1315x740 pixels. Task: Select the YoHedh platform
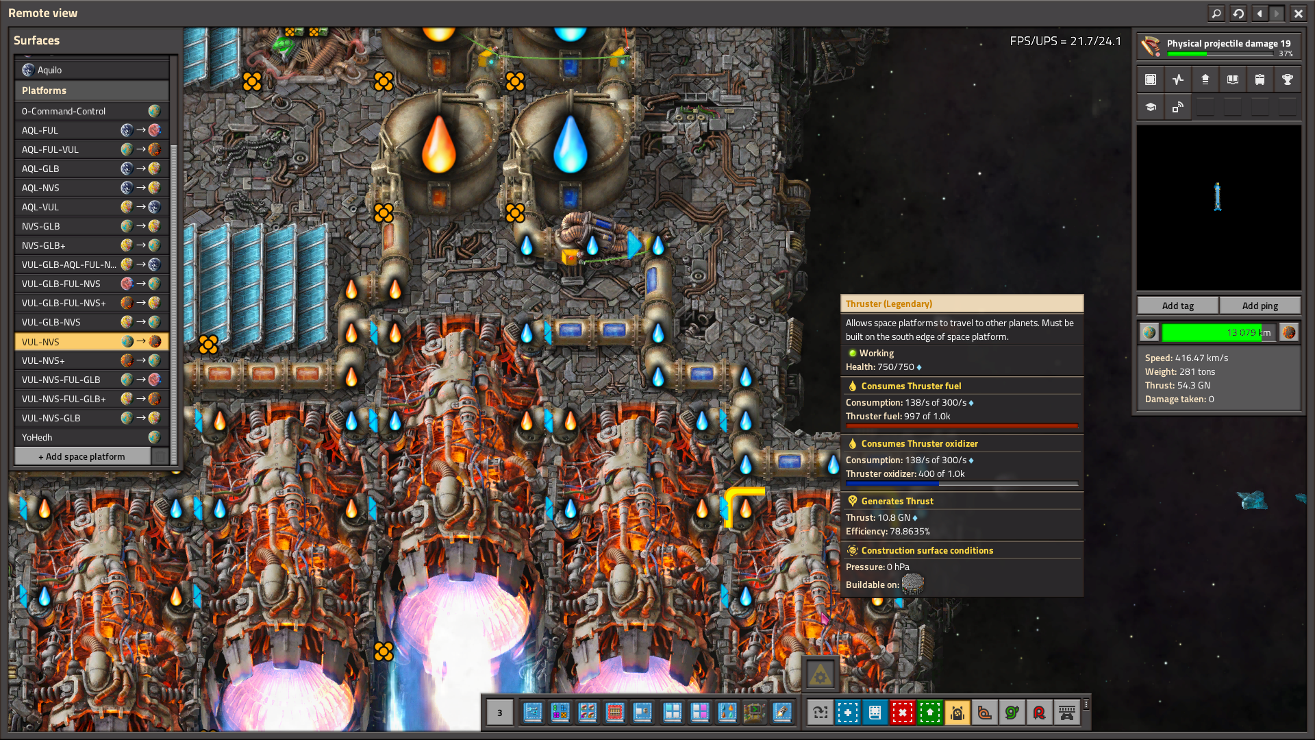pos(92,437)
